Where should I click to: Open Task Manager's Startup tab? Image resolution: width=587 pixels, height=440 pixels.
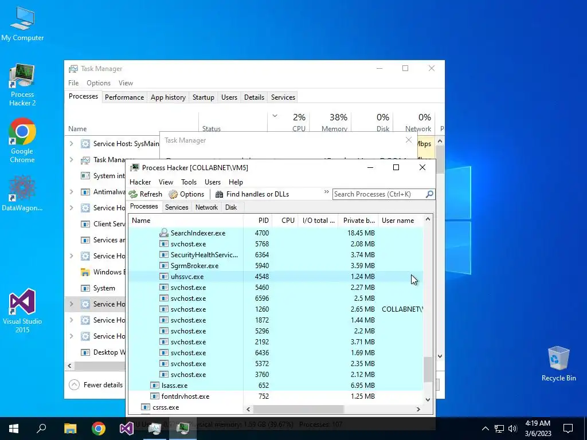click(204, 97)
